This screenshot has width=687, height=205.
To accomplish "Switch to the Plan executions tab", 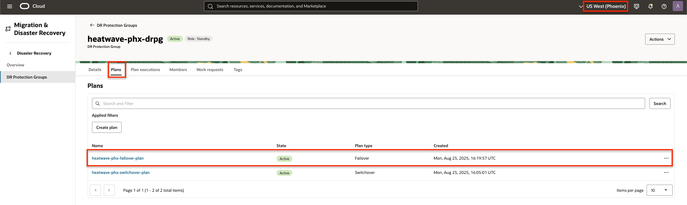I will pos(145,70).
